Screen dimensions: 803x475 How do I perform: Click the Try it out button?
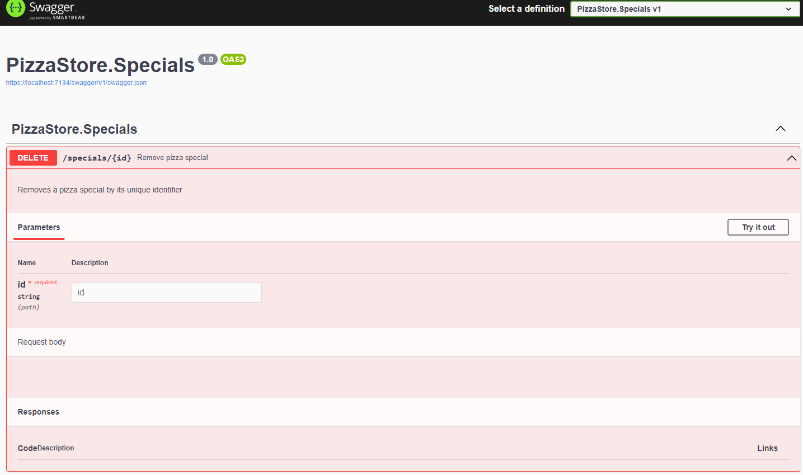pyautogui.click(x=758, y=227)
